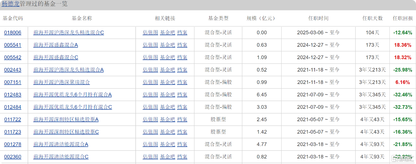416x164 pixels.
Task: Open fund code 012484 link
Action: (x=13, y=107)
